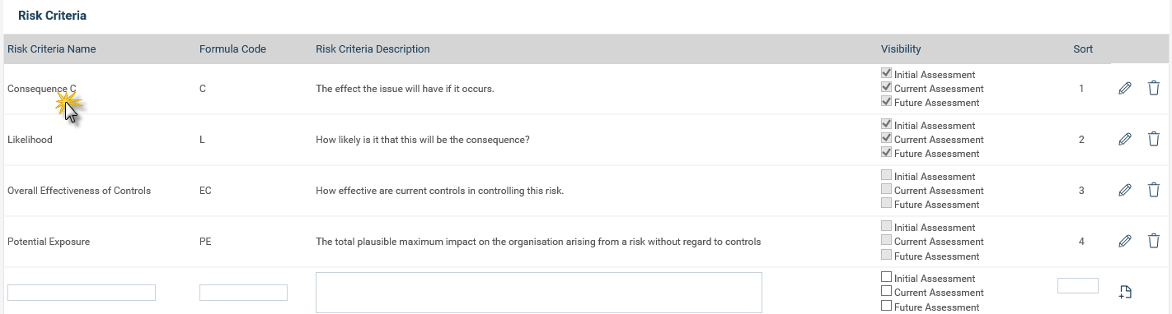This screenshot has height=314, width=1172.
Task: Focus the blank Formula Code input
Action: 243,293
